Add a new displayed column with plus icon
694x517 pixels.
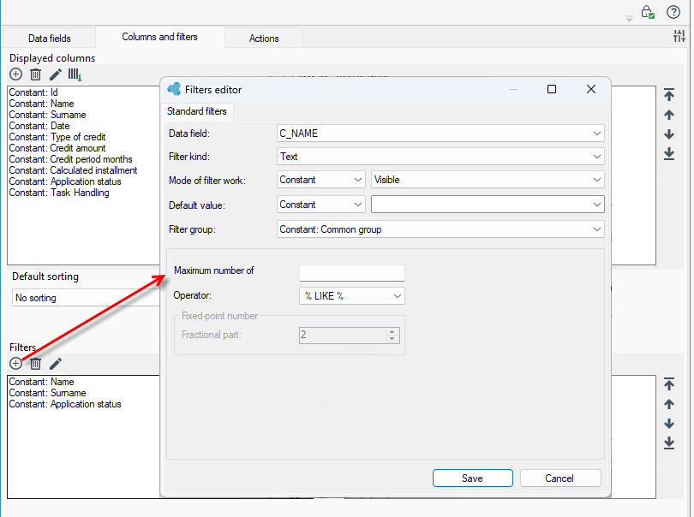(x=15, y=74)
